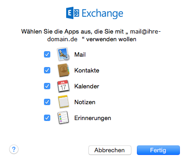Viewport: 189px width, 164px height.
Task: Click the Mail text label
Action: (x=80, y=54)
